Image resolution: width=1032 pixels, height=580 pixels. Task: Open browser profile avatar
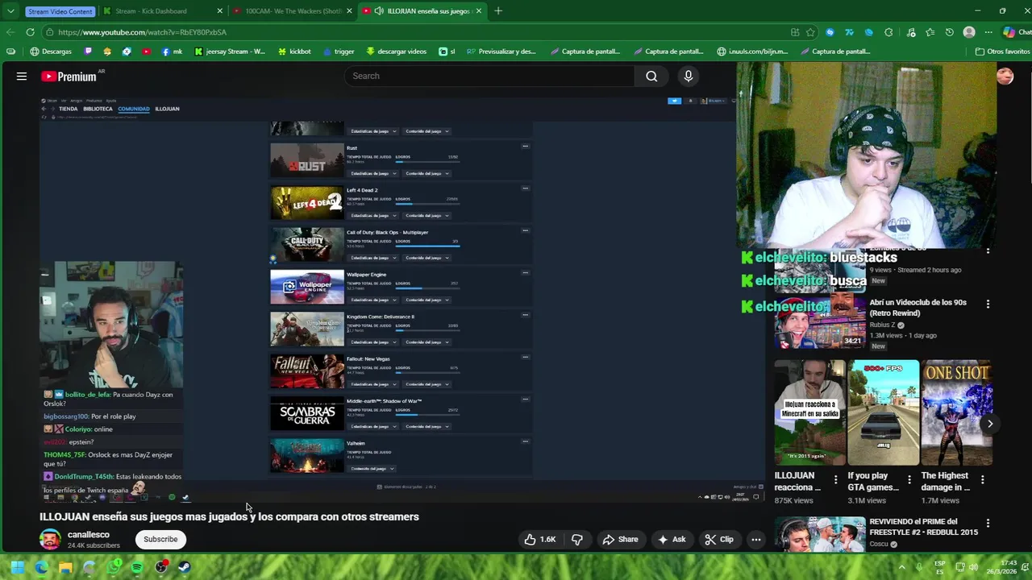pyautogui.click(x=969, y=32)
